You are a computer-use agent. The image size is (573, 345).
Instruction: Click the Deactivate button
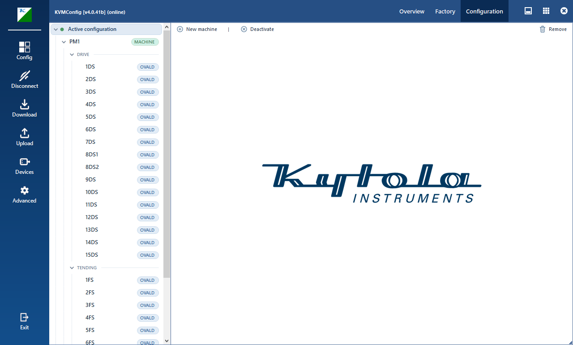pos(257,29)
